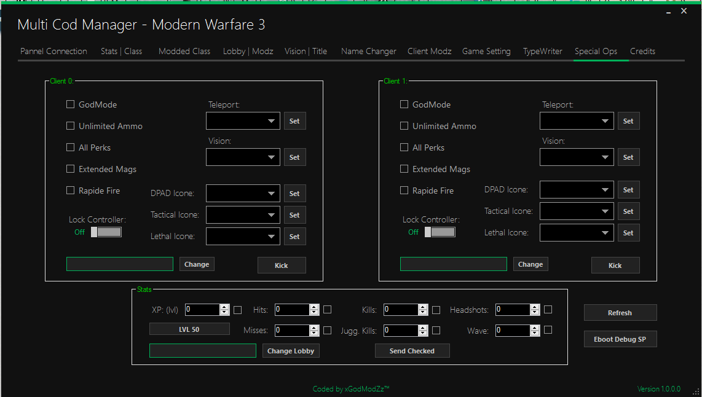
Task: Check the box next to Jugg. Kills
Action: click(436, 330)
